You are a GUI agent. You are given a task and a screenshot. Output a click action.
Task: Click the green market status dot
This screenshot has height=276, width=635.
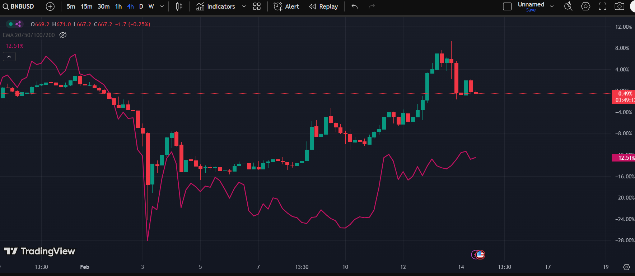[x=11, y=24]
